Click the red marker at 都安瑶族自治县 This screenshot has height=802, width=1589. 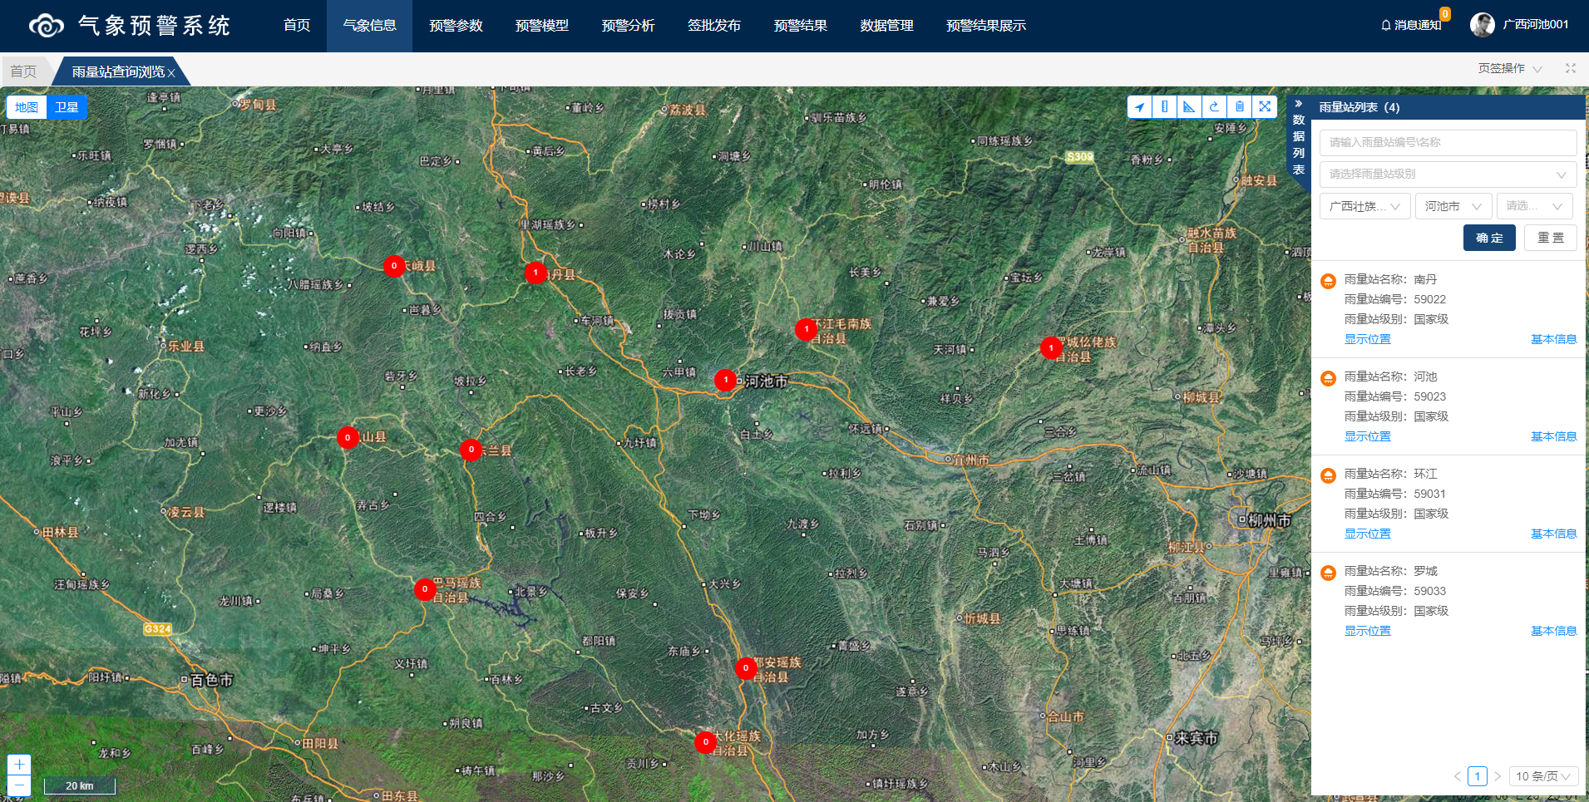[x=746, y=668]
